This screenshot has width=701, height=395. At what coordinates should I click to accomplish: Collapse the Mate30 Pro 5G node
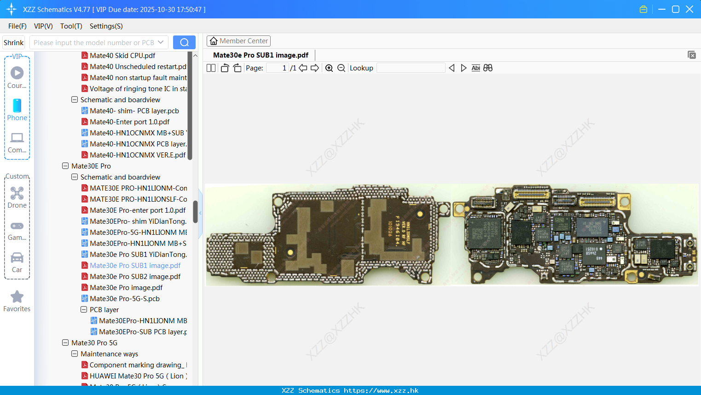pyautogui.click(x=65, y=343)
